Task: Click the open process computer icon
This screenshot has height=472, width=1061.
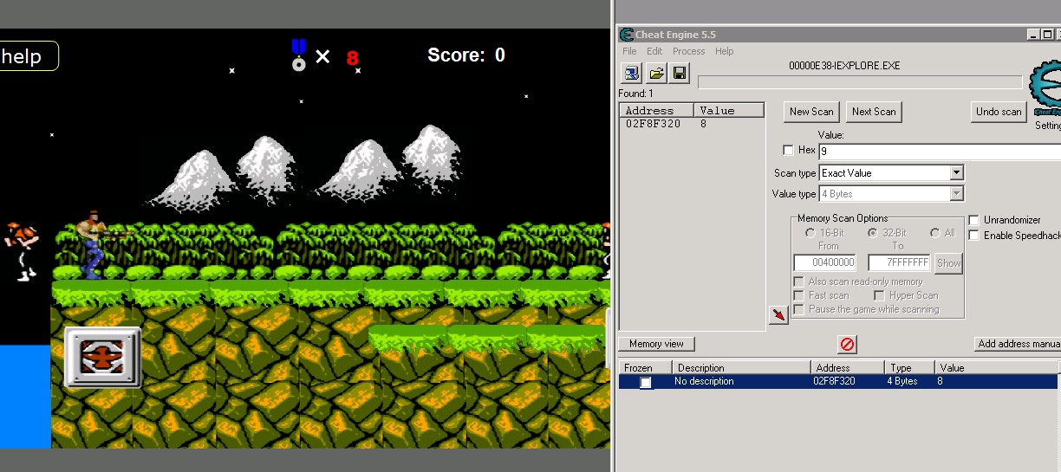Action: (631, 73)
